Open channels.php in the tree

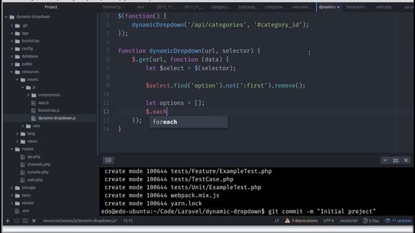point(39,164)
